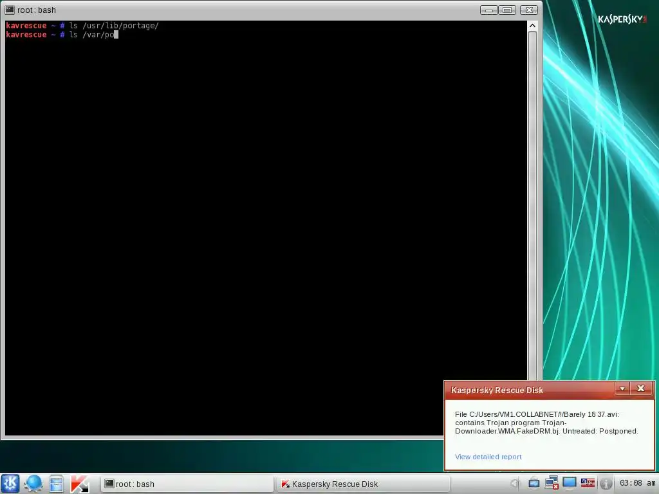This screenshot has width=659, height=494.
Task: Open the info notifications tray icon
Action: tap(606, 484)
